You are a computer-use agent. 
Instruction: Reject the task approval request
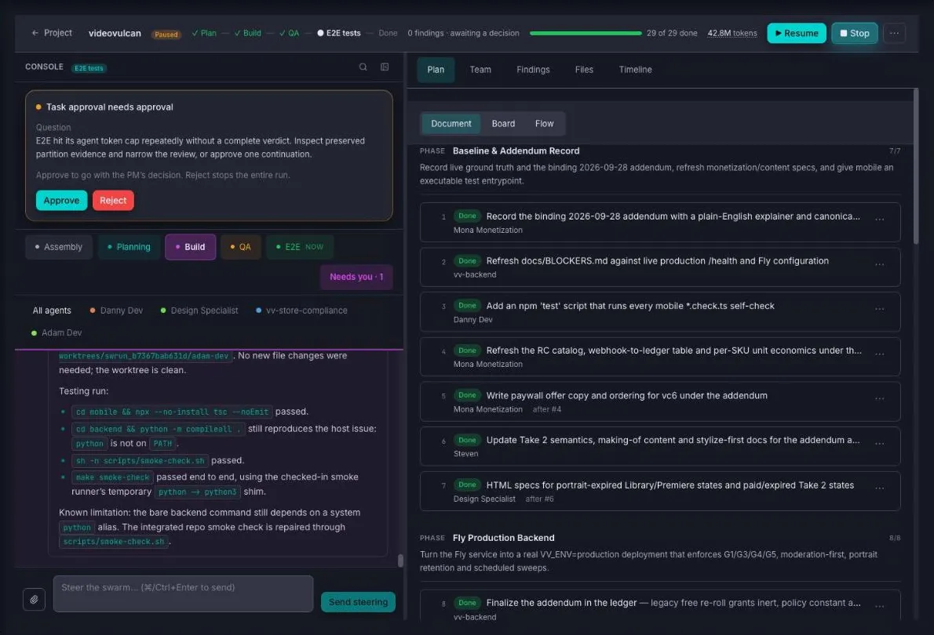(113, 200)
